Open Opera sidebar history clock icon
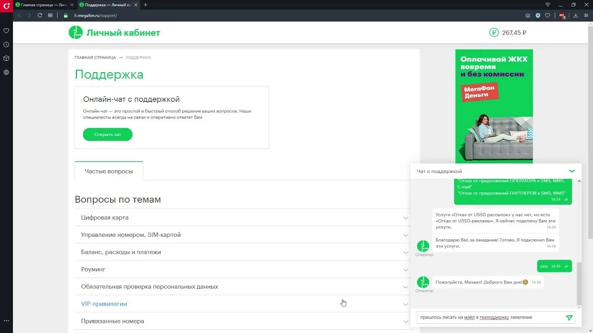This screenshot has height=333, width=593. [x=6, y=45]
